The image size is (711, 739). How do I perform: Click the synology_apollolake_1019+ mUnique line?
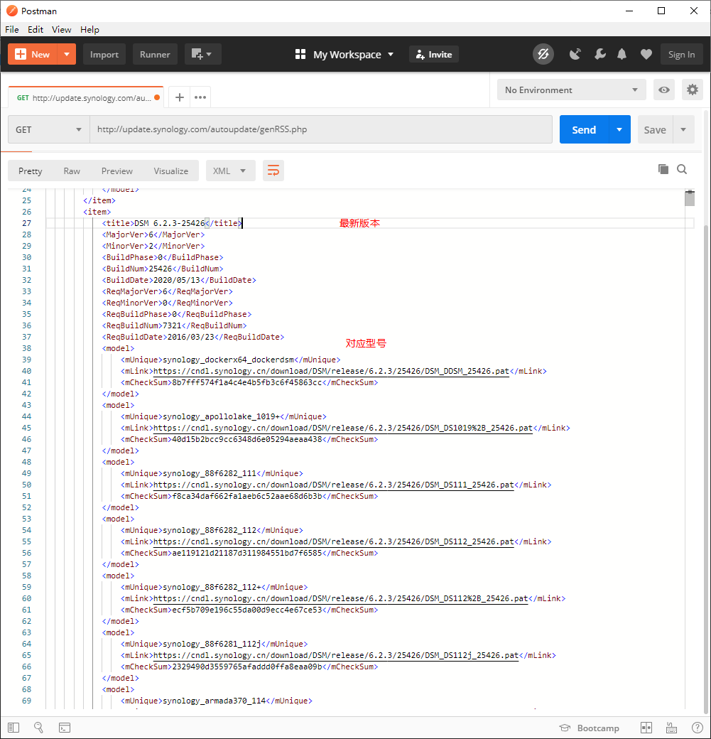(x=223, y=416)
